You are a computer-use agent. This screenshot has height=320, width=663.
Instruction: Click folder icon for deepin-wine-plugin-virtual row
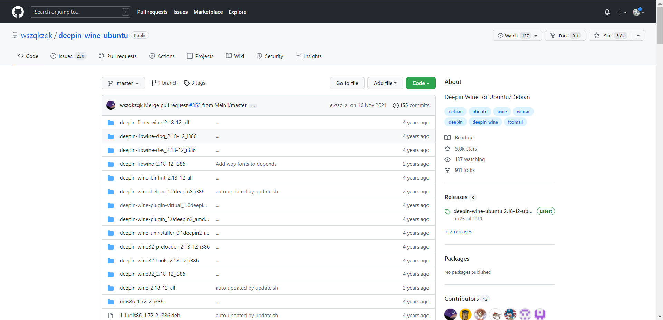point(110,205)
